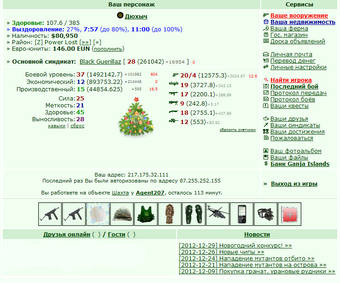
Task: Open Протокол передач link
Action: [x=299, y=93]
